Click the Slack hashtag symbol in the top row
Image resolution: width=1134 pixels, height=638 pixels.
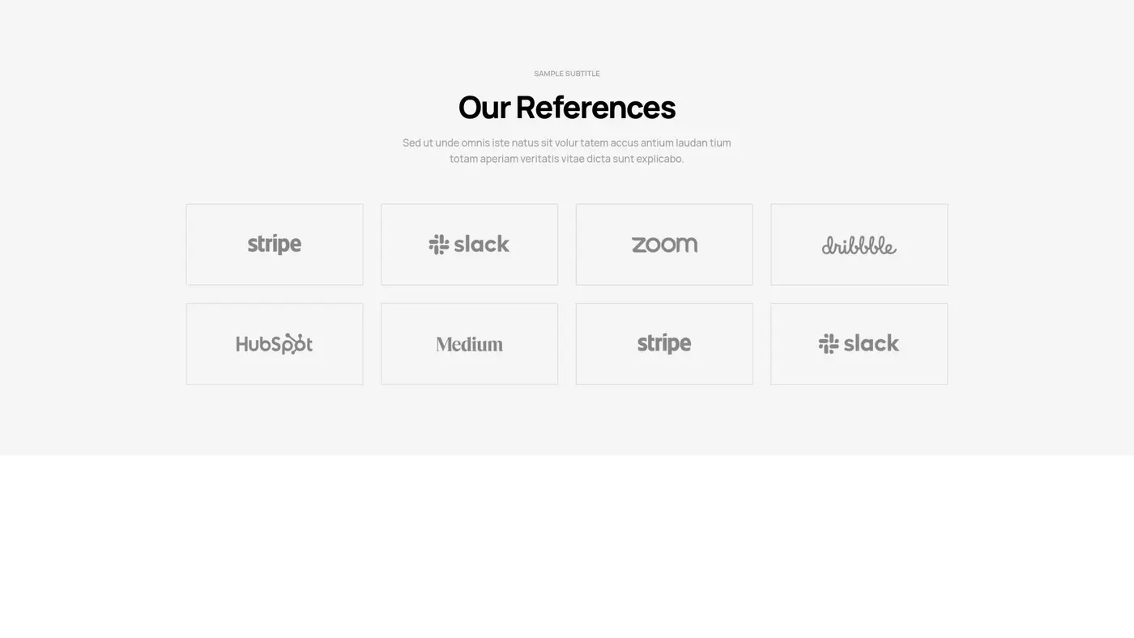pos(439,245)
